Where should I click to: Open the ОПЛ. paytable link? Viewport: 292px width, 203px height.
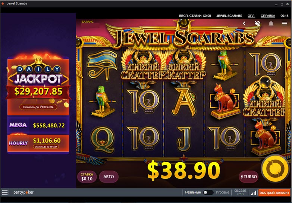click(x=251, y=16)
